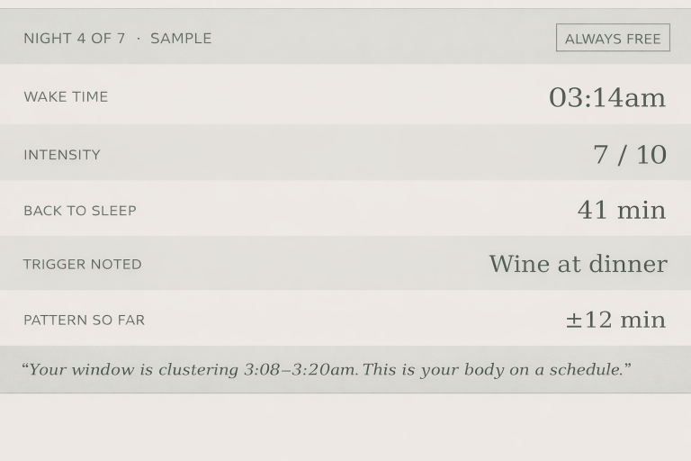The image size is (691, 461).
Task: Select the 41 min value
Action: pyautogui.click(x=621, y=211)
